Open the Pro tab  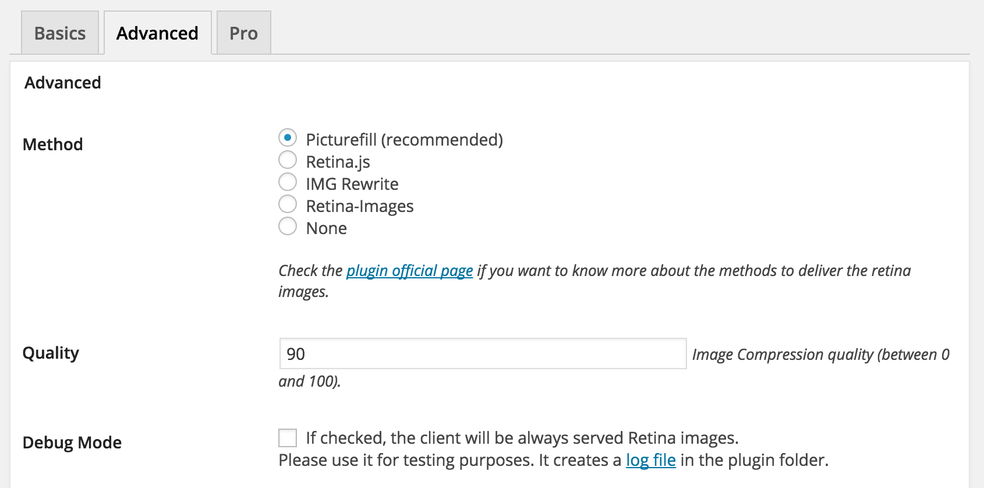(243, 33)
